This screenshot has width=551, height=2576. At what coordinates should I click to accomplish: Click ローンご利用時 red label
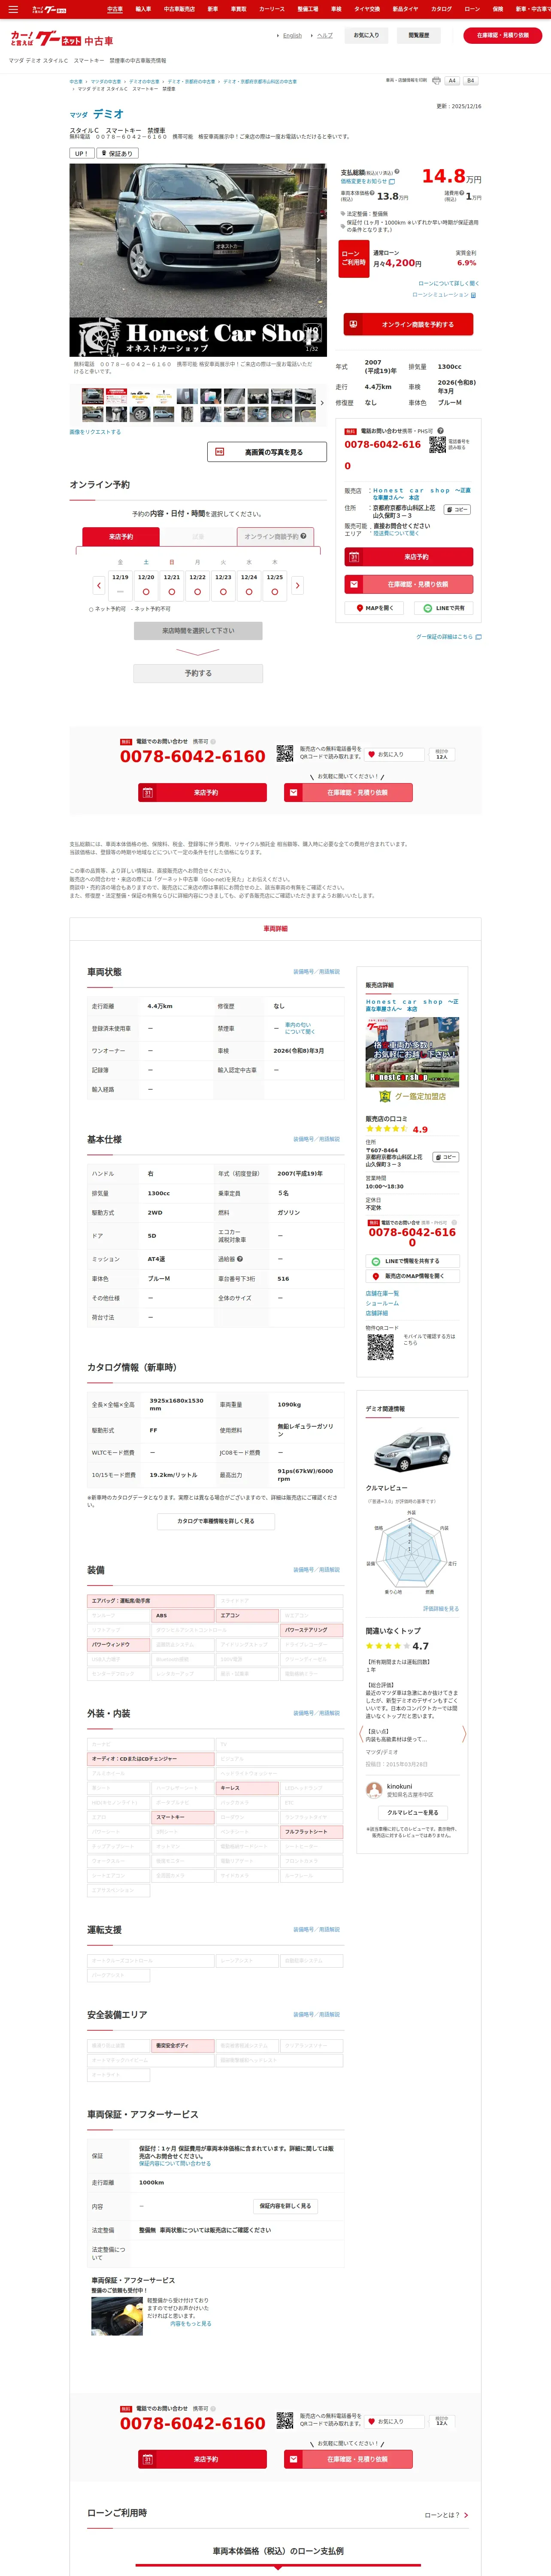(354, 258)
